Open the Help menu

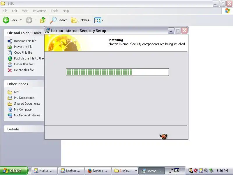[66, 11]
